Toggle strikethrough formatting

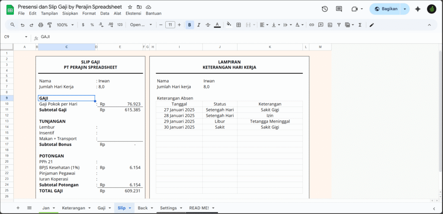point(208,25)
